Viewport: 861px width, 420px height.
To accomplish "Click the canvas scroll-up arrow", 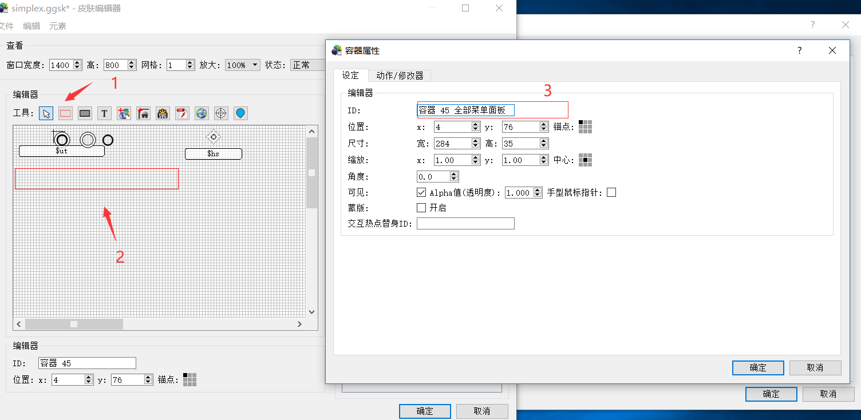I will 312,131.
